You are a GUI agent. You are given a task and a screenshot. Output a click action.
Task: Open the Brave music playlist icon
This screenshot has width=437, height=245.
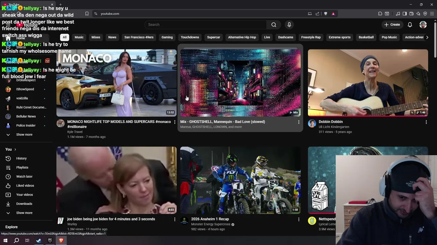click(398, 14)
